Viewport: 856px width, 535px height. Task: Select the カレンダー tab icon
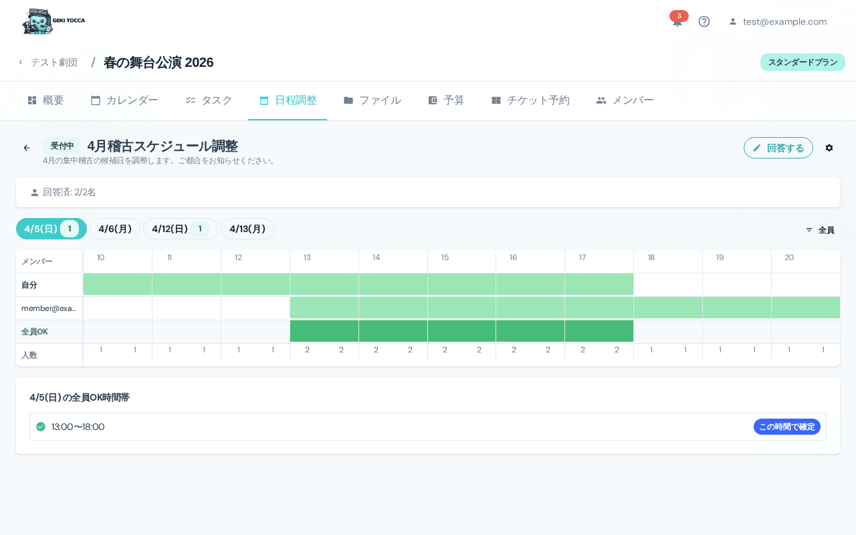click(94, 100)
